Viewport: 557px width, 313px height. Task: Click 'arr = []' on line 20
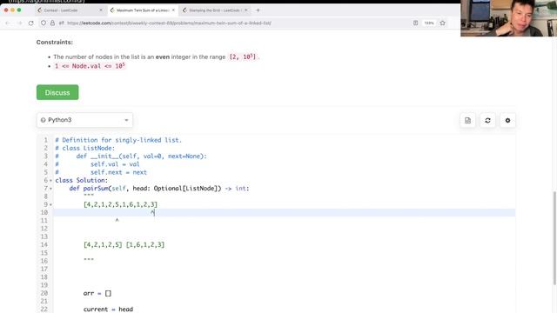tap(97, 294)
